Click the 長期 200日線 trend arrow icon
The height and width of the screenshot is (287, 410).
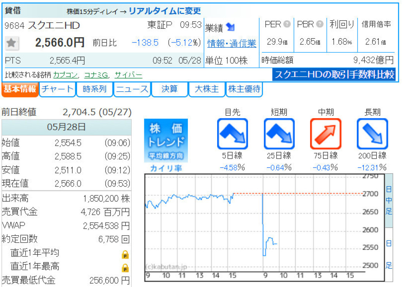tap(372, 134)
